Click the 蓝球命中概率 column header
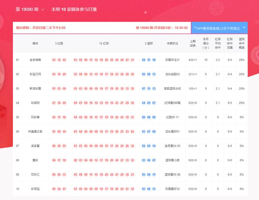This screenshot has width=259, height=200. [242, 43]
